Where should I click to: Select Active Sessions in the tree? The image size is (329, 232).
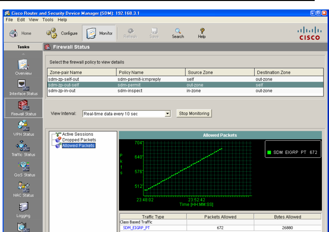click(78, 134)
